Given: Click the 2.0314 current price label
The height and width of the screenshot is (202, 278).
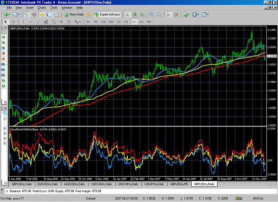Looking at the screenshot, I should (272, 56).
